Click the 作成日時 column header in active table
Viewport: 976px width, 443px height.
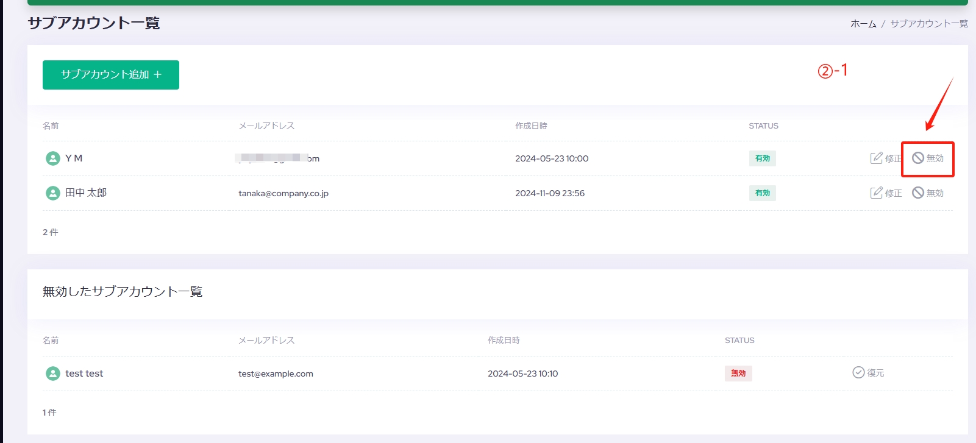pos(531,126)
